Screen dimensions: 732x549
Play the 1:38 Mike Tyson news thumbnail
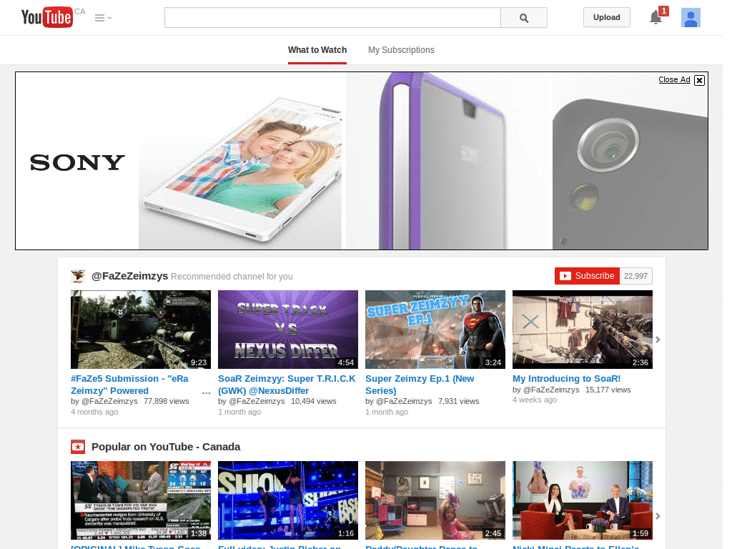(141, 500)
